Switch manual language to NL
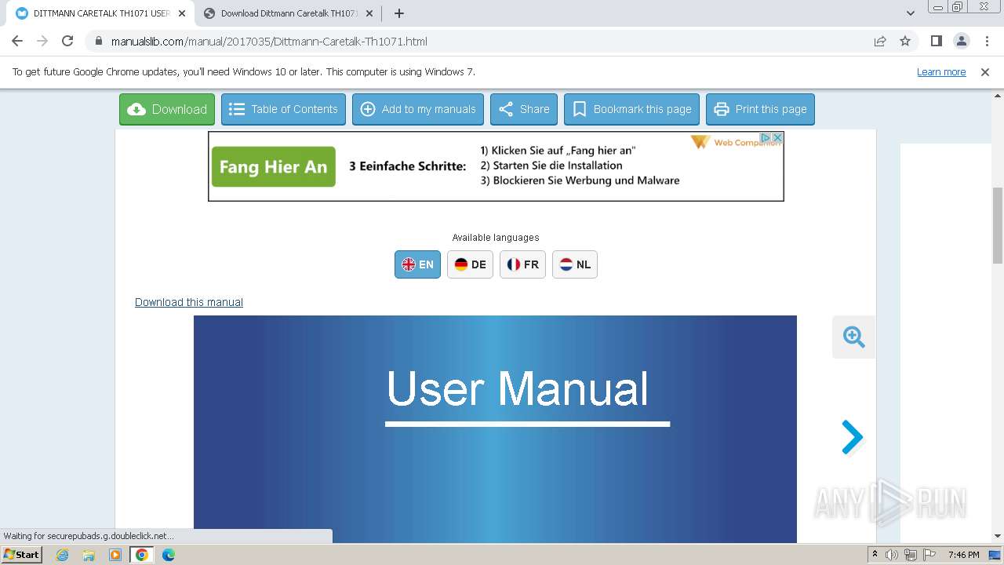 [x=575, y=264]
